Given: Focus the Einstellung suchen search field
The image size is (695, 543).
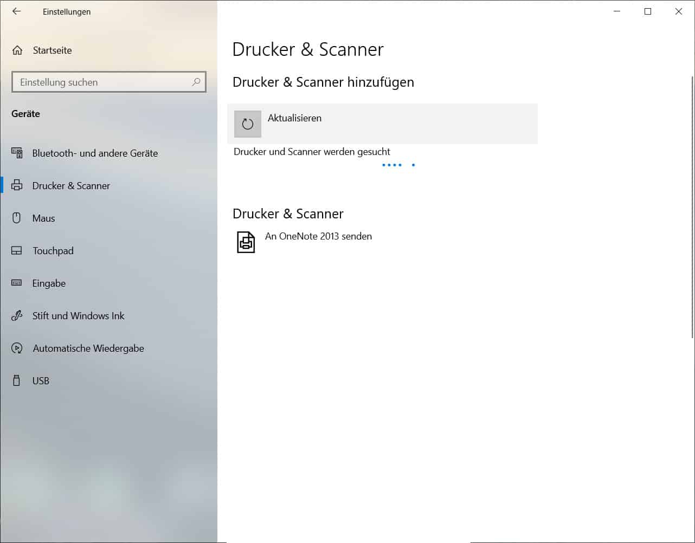Looking at the screenshot, I should (x=109, y=82).
